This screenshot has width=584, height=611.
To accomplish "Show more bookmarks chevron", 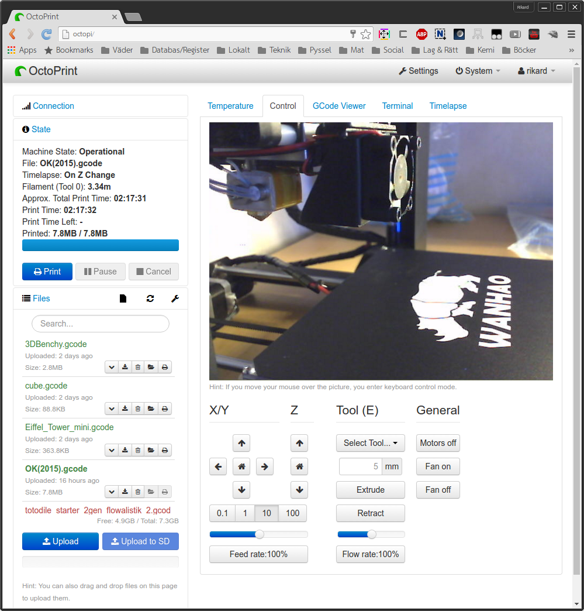I will 571,50.
